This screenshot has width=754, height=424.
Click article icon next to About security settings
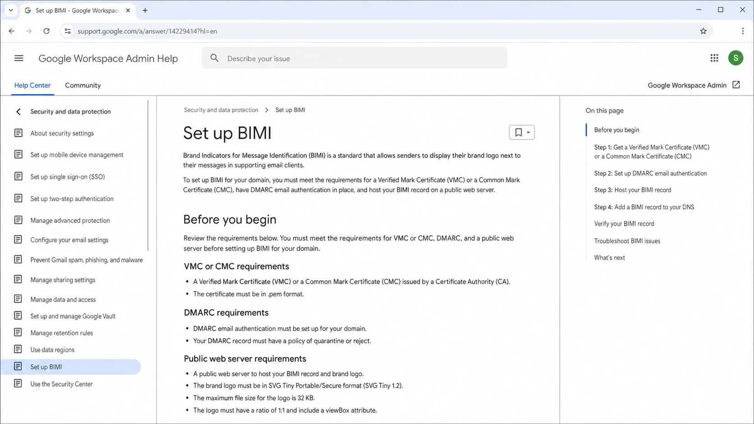pyautogui.click(x=18, y=133)
